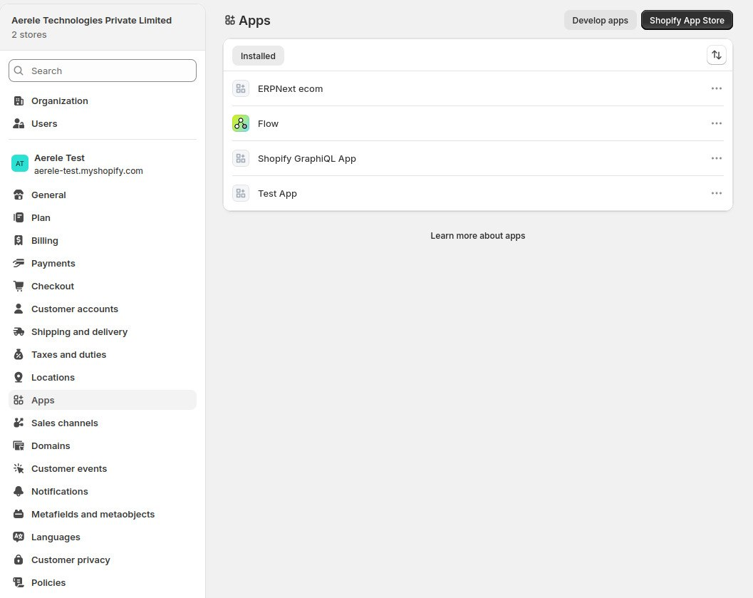
Task: Click the Users people icon
Action: click(19, 123)
